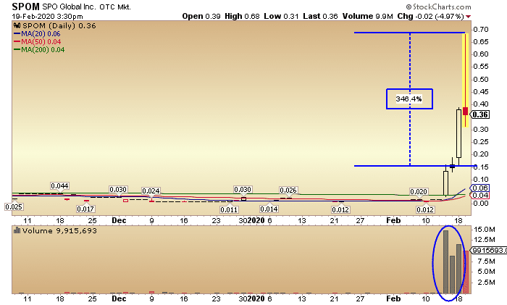Image resolution: width=507 pixels, height=305 pixels.
Task: Click the tall white candlestick before the red one
Action: pyautogui.click(x=458, y=133)
